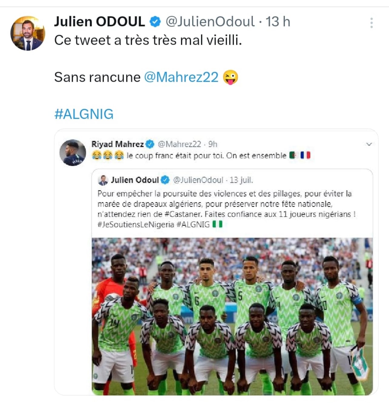Click the verified badge next to Riyad Mahrez
This screenshot has width=389, height=403.
click(150, 144)
